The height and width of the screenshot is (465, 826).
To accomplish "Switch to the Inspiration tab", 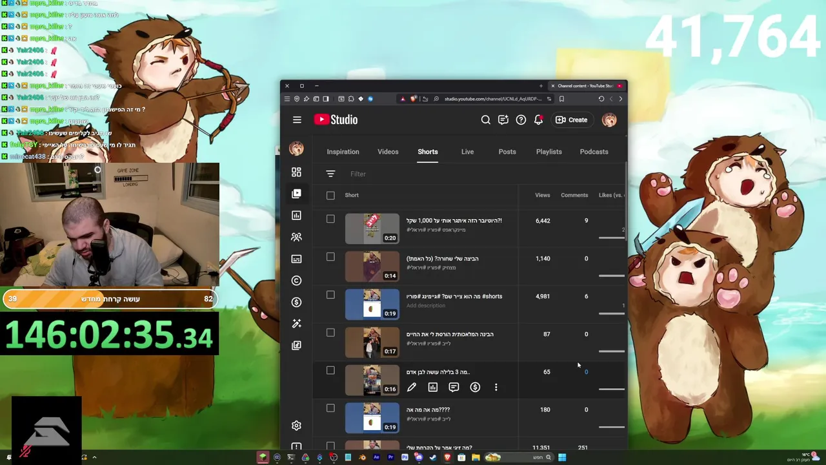I will tap(343, 152).
